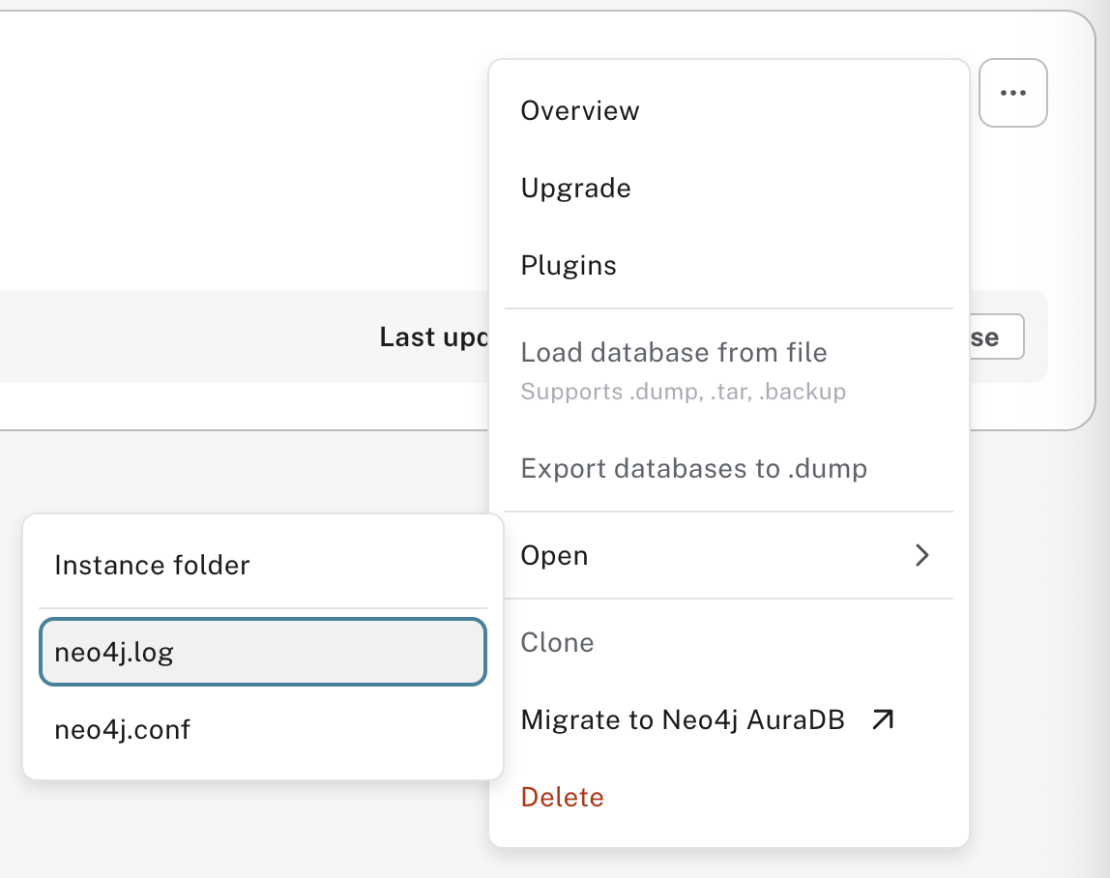Expand the Open submenu chevron
1110x878 pixels.
921,555
